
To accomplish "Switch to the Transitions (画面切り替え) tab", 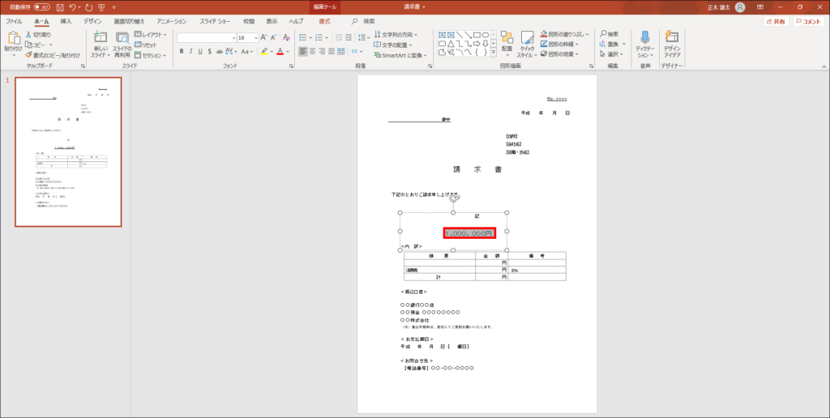I will click(129, 21).
